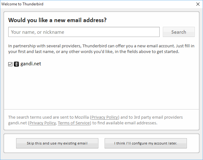Focus the 'Your name, or nickname' field
The height and width of the screenshot is (160, 203).
coord(84,32)
